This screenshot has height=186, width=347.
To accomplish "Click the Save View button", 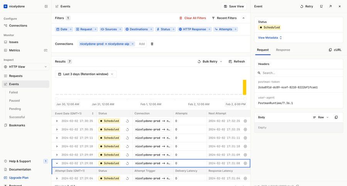I will (234, 7).
